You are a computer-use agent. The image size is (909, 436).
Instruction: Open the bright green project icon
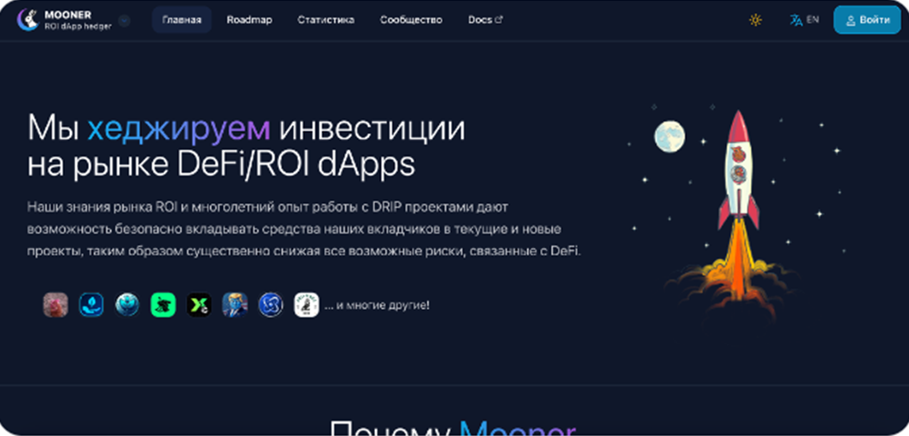tap(163, 305)
